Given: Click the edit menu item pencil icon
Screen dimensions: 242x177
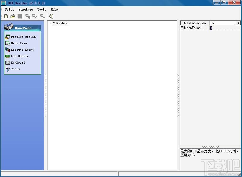Looking at the screenshot, I should tap(34, 16).
